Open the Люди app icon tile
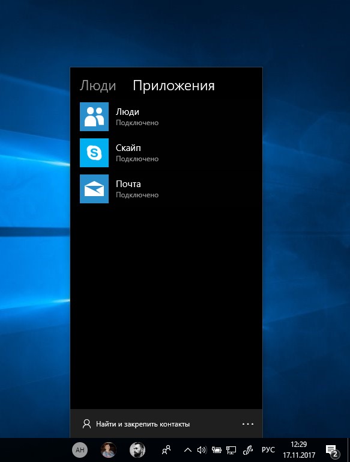 click(x=94, y=117)
